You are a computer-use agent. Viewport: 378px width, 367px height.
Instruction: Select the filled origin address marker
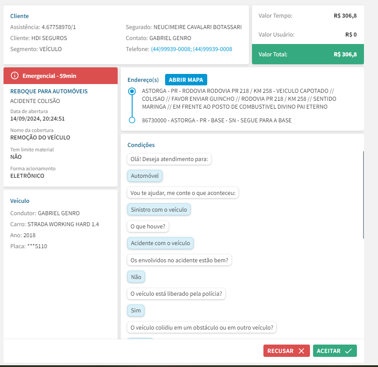pos(131,92)
